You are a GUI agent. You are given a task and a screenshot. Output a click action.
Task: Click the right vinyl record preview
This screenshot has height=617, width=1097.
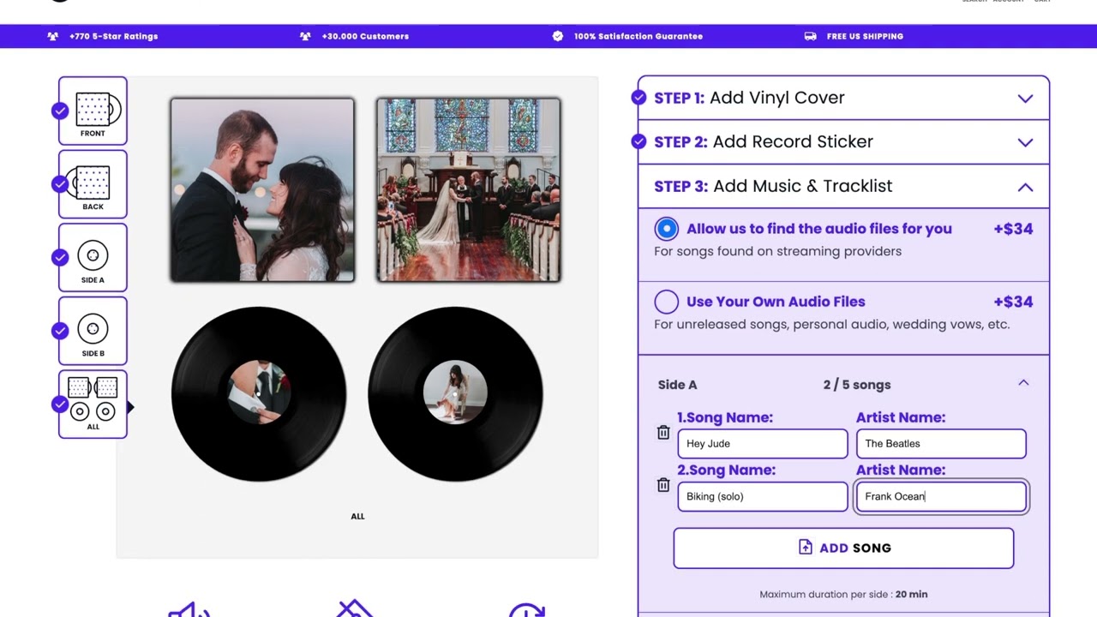pyautogui.click(x=455, y=393)
